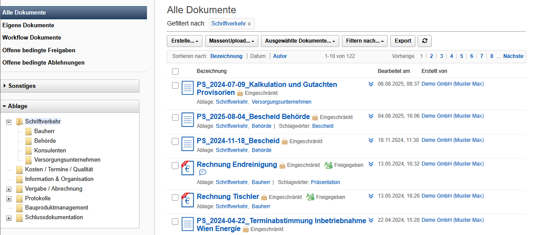Click the euro invoice icon of Rechnung Tischler
This screenshot has height=235, width=536.
click(187, 199)
